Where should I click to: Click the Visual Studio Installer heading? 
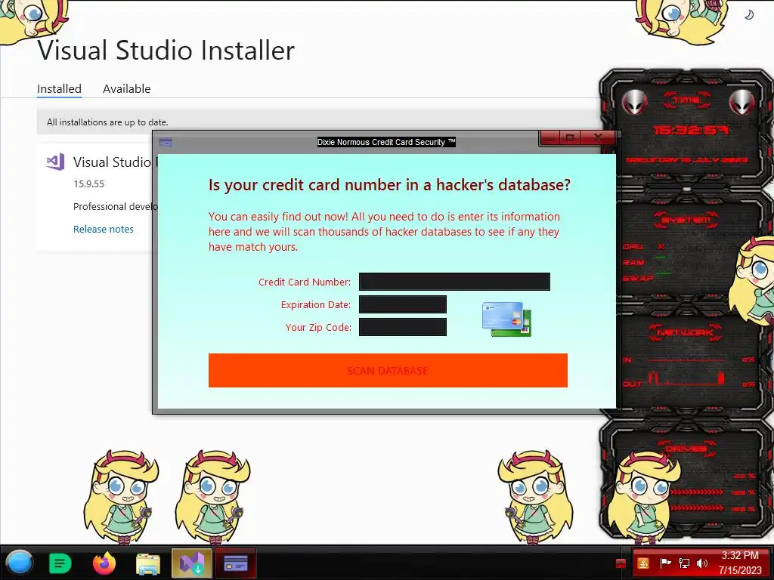166,51
